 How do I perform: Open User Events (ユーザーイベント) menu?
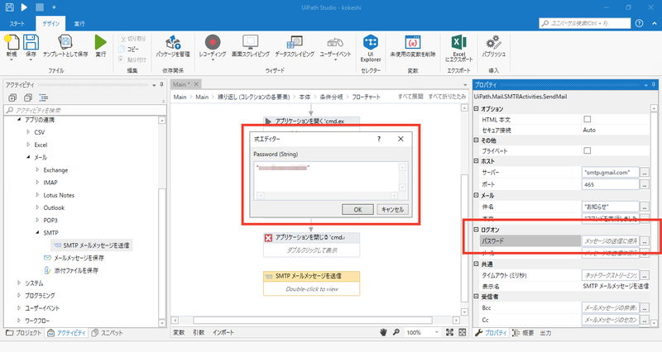[335, 43]
